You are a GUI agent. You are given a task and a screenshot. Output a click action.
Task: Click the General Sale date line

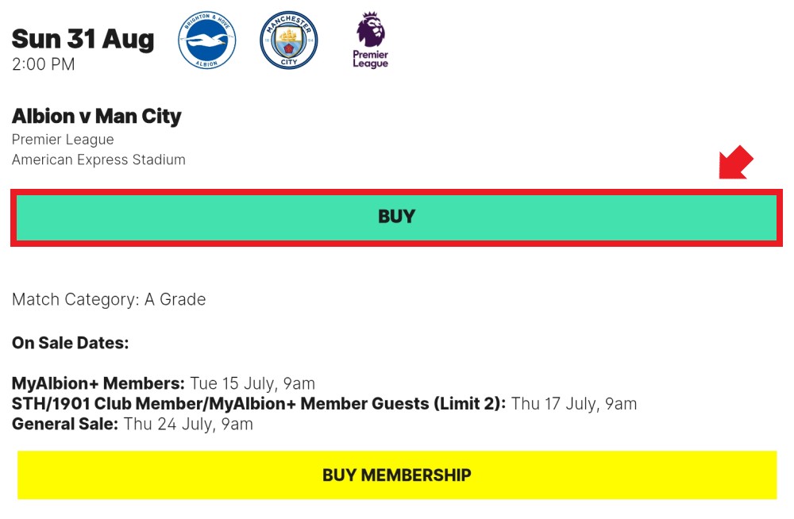(x=133, y=424)
